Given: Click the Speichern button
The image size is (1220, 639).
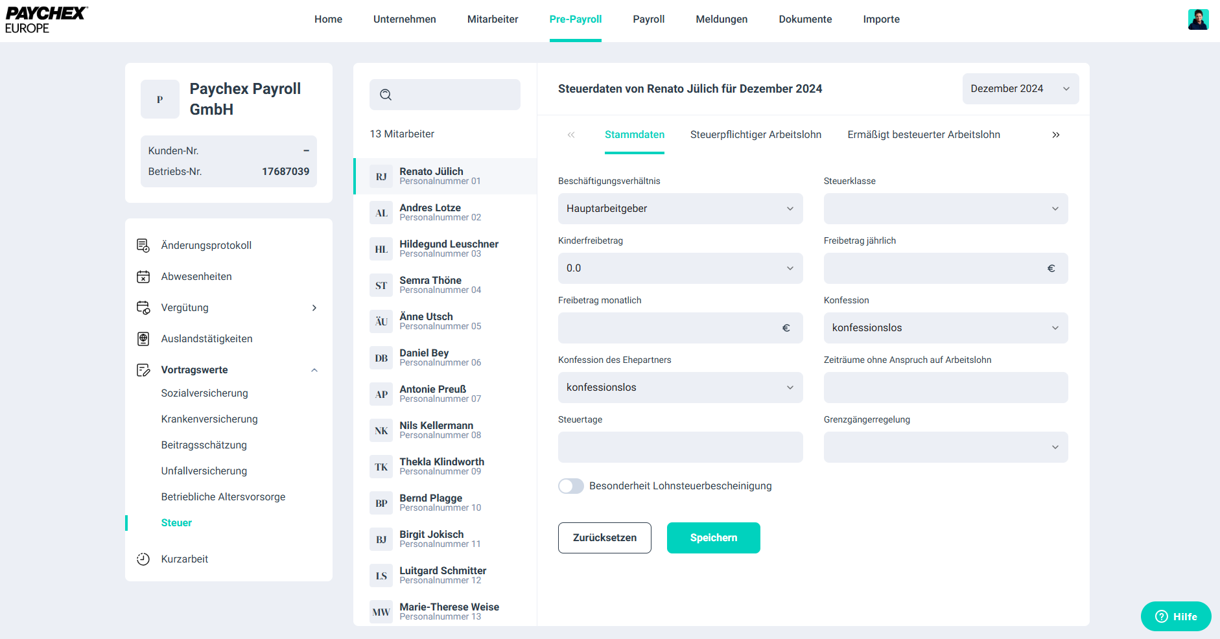Looking at the screenshot, I should pyautogui.click(x=713, y=538).
